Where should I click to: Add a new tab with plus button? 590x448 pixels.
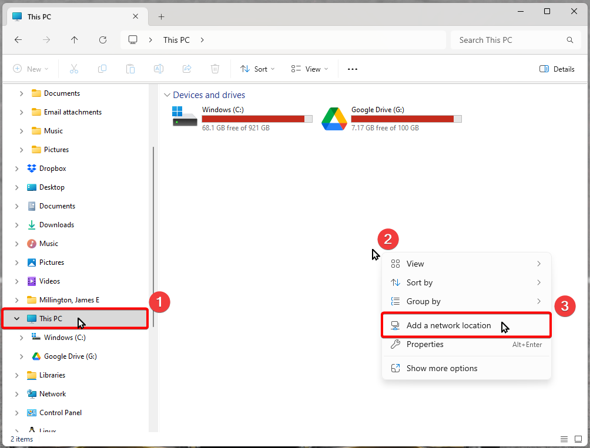point(162,16)
